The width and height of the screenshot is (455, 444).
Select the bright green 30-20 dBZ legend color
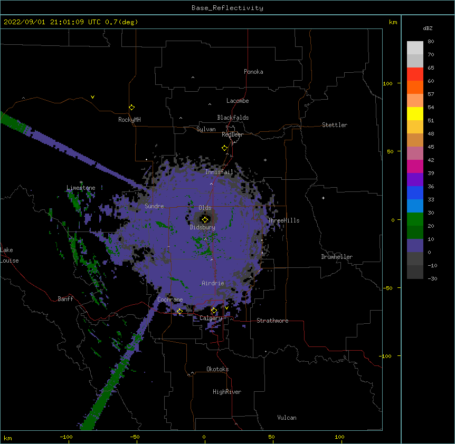tap(415, 219)
